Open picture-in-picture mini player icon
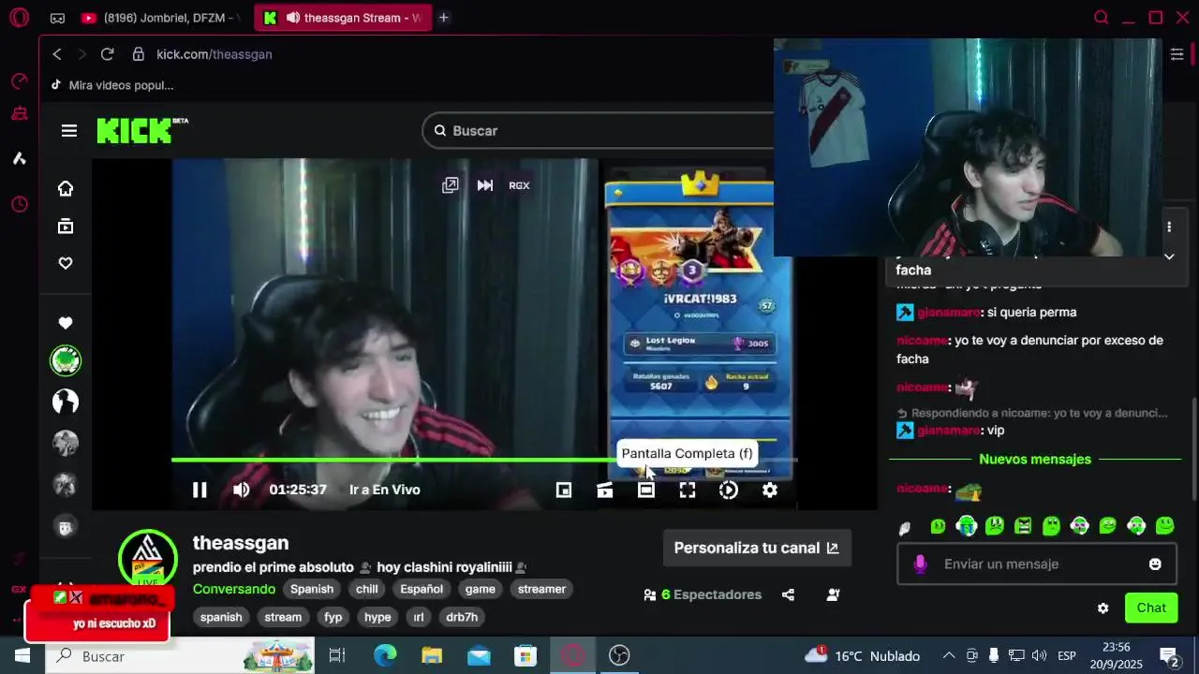Image resolution: width=1199 pixels, height=674 pixels. pos(564,490)
